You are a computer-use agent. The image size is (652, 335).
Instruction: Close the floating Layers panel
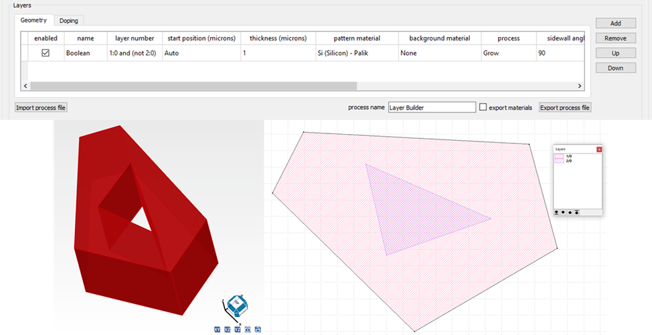(599, 149)
